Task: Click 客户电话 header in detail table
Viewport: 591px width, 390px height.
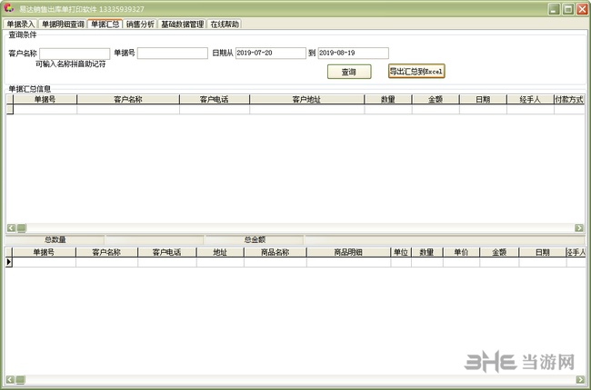Action: [167, 252]
